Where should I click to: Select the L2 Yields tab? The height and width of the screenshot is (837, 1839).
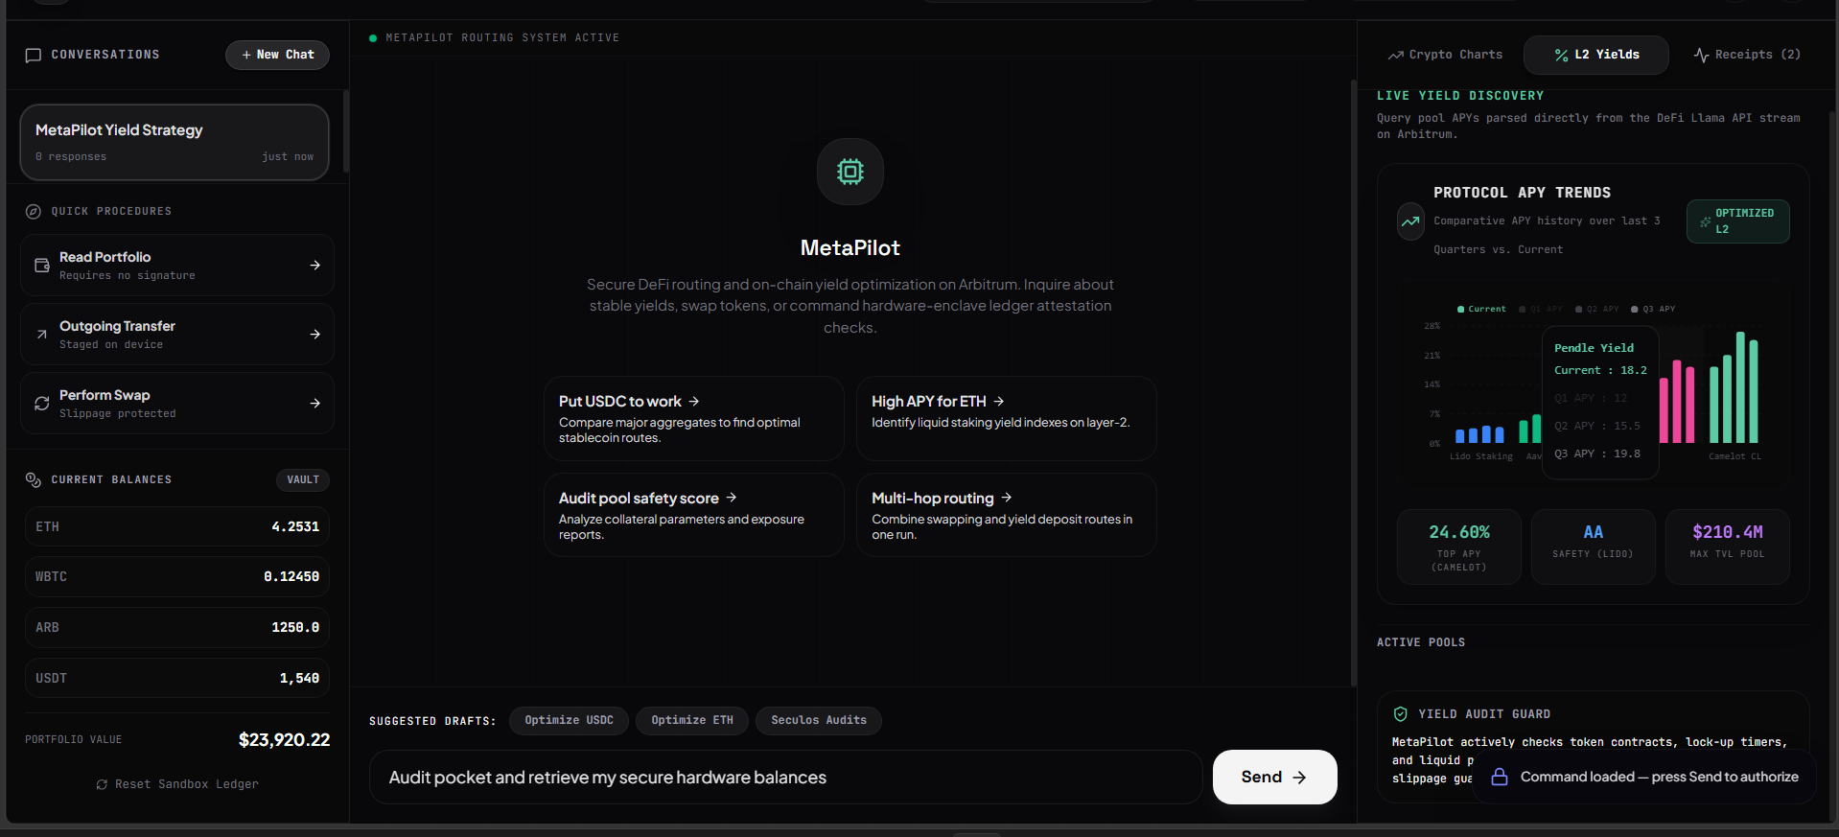(1596, 55)
